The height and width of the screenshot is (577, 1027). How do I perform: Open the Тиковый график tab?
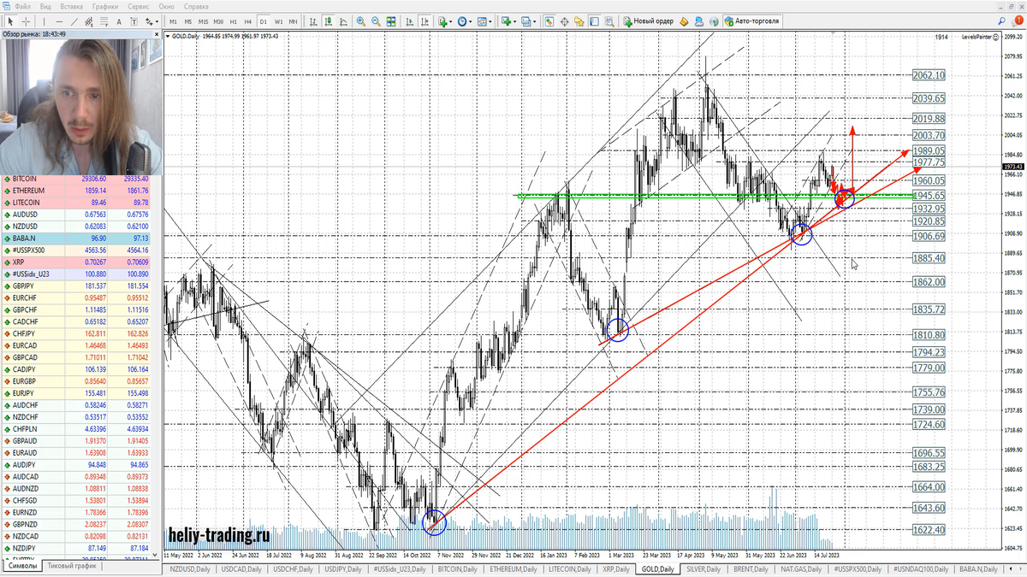click(71, 566)
